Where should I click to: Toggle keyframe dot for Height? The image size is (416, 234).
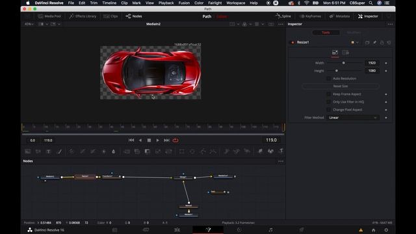[386, 71]
